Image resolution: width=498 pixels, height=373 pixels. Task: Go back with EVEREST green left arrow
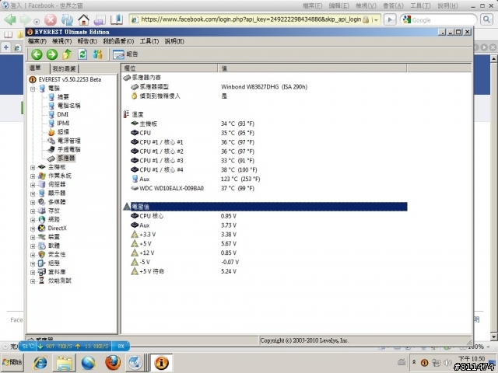click(37, 54)
